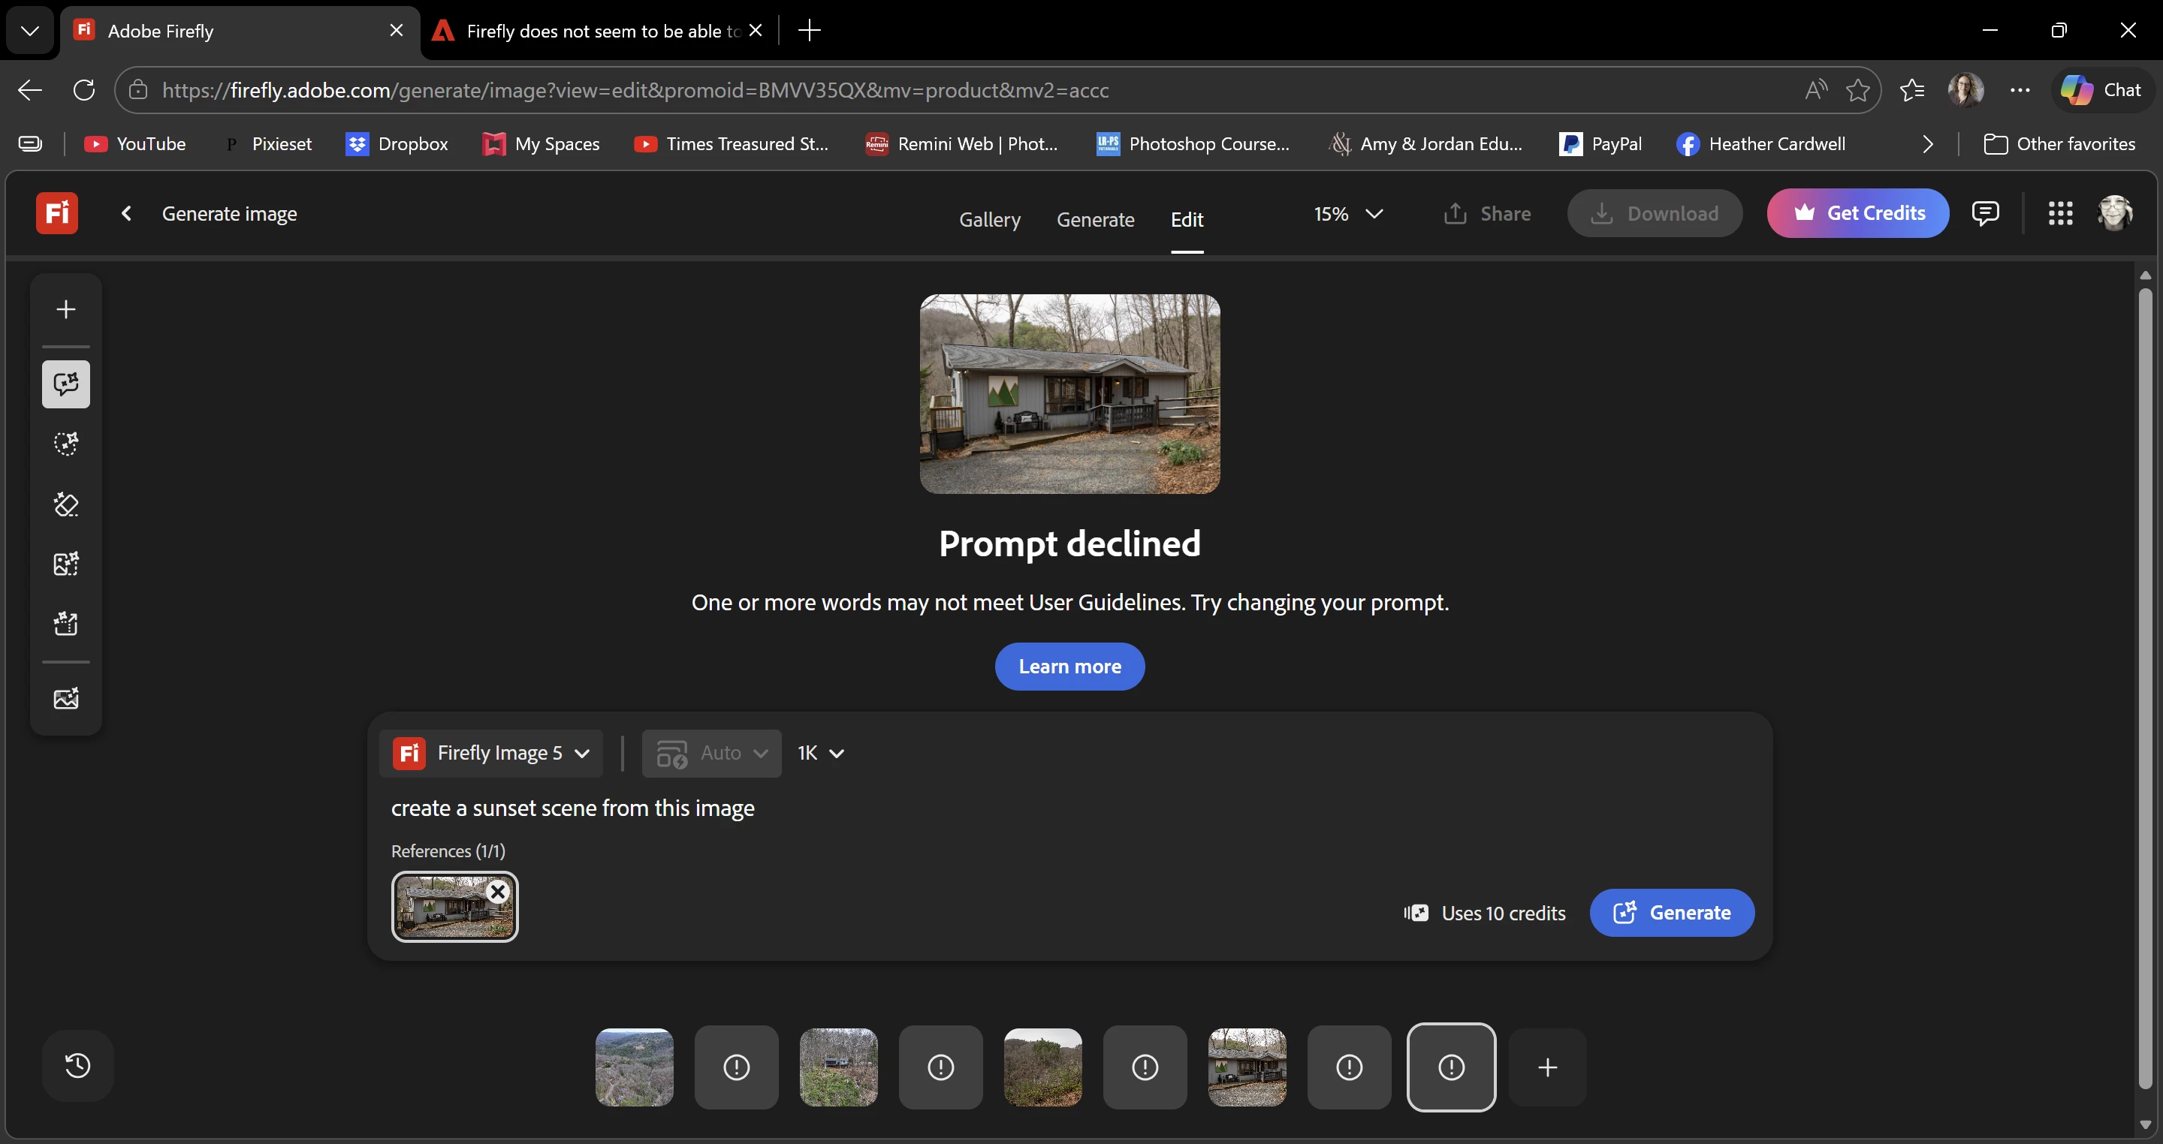Remove the reference image with X
The image size is (2163, 1144).
coord(498,893)
